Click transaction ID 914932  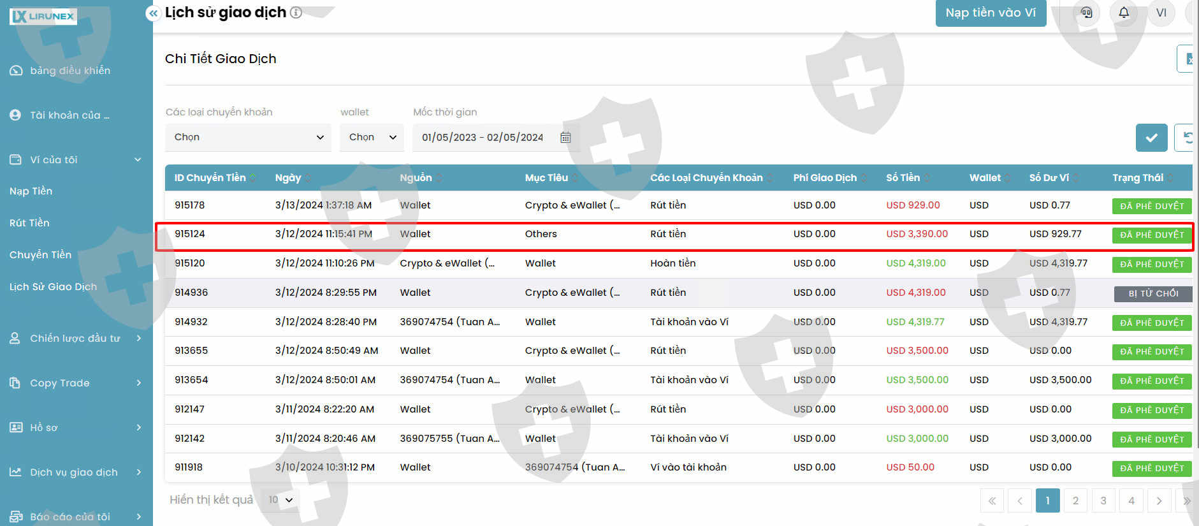[191, 322]
